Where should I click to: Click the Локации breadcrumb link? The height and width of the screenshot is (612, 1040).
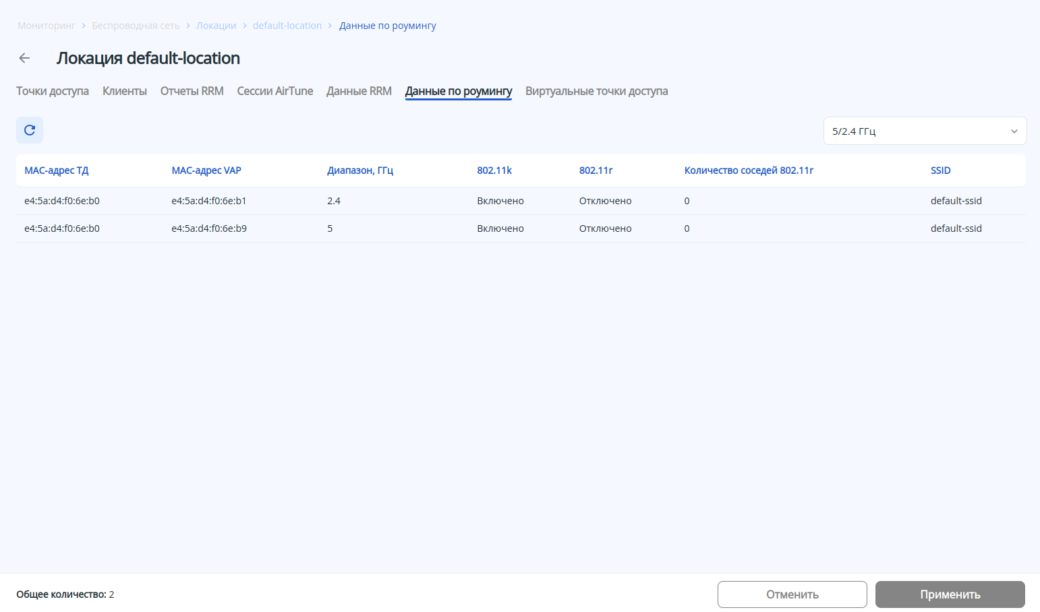[x=216, y=26]
